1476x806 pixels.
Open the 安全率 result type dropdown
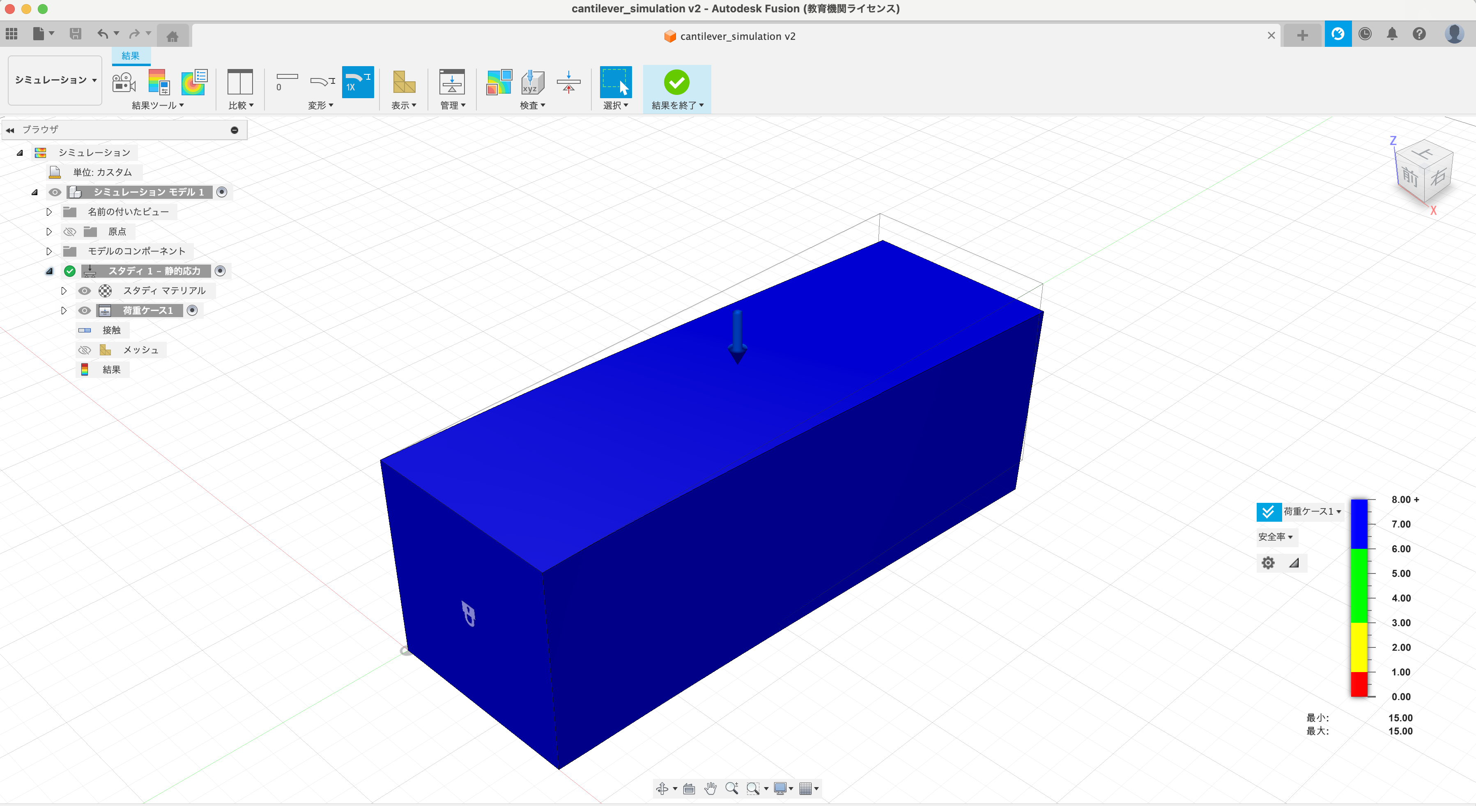tap(1276, 537)
